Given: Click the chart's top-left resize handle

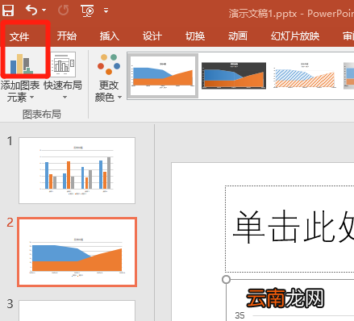Looking at the screenshot, I should coord(227,280).
